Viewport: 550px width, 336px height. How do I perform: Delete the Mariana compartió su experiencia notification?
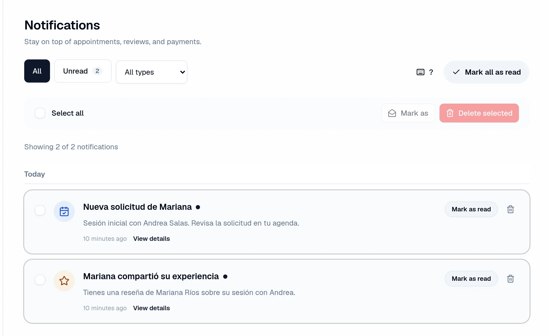point(510,279)
